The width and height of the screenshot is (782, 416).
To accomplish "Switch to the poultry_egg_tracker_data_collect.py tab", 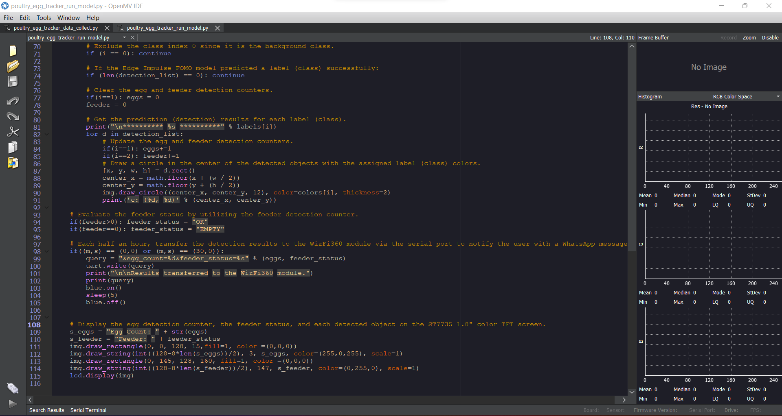I will pyautogui.click(x=56, y=28).
